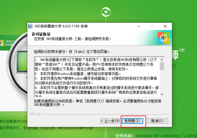Agree to license via 我同意(I) button
Screen dimensions: 197x138
pos(132,121)
